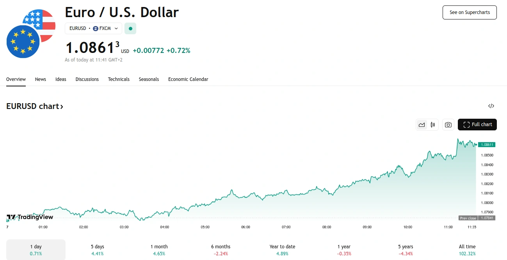The width and height of the screenshot is (507, 260).
Task: Choose the Year to date range
Action: tap(282, 249)
